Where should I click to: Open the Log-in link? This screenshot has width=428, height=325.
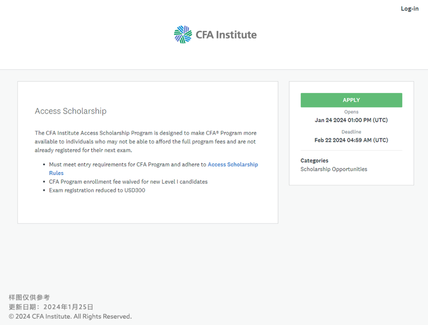pyautogui.click(x=409, y=9)
